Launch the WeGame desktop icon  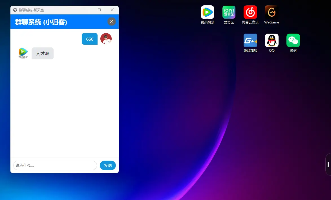[x=272, y=12]
